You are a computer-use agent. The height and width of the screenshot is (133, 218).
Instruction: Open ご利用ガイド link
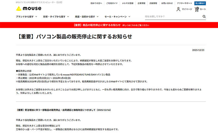pyautogui.click(x=112, y=3)
